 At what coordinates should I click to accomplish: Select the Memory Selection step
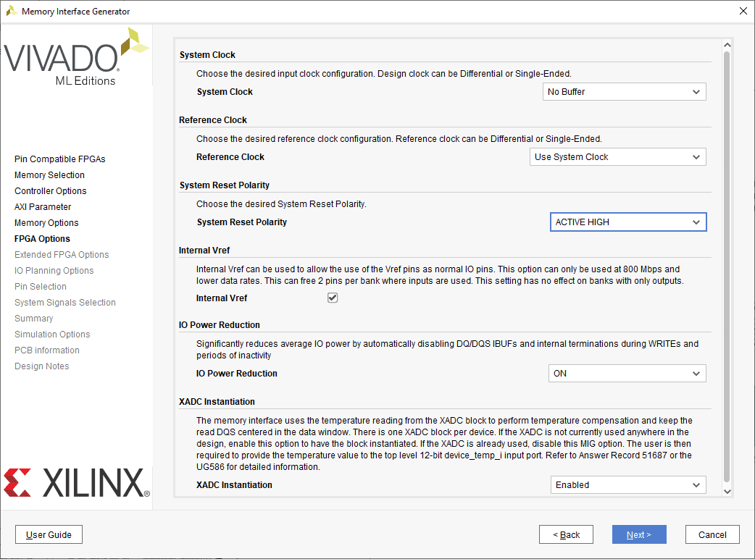tap(49, 175)
